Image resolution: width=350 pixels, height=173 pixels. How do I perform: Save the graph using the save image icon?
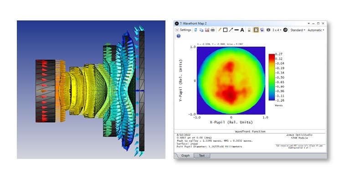coord(207,30)
